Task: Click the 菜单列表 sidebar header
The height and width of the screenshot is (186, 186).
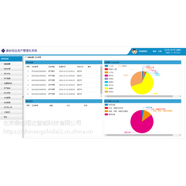Action: coord(11,59)
